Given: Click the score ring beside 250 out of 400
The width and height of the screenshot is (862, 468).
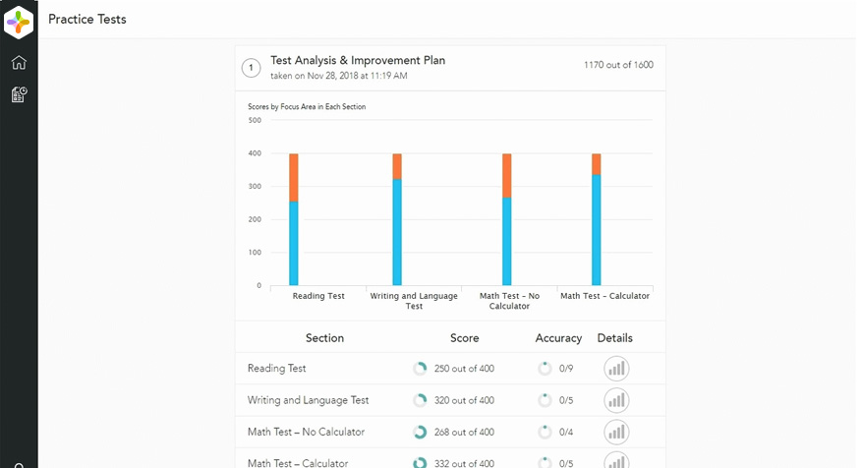Looking at the screenshot, I should click(420, 369).
